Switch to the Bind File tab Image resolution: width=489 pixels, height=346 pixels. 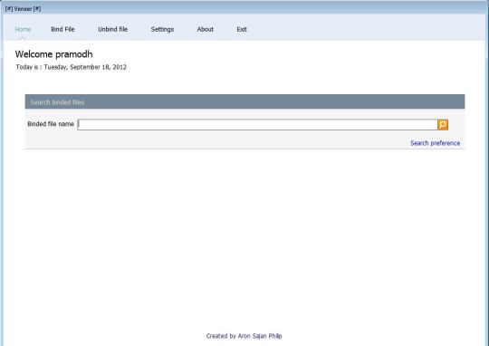[x=62, y=29]
